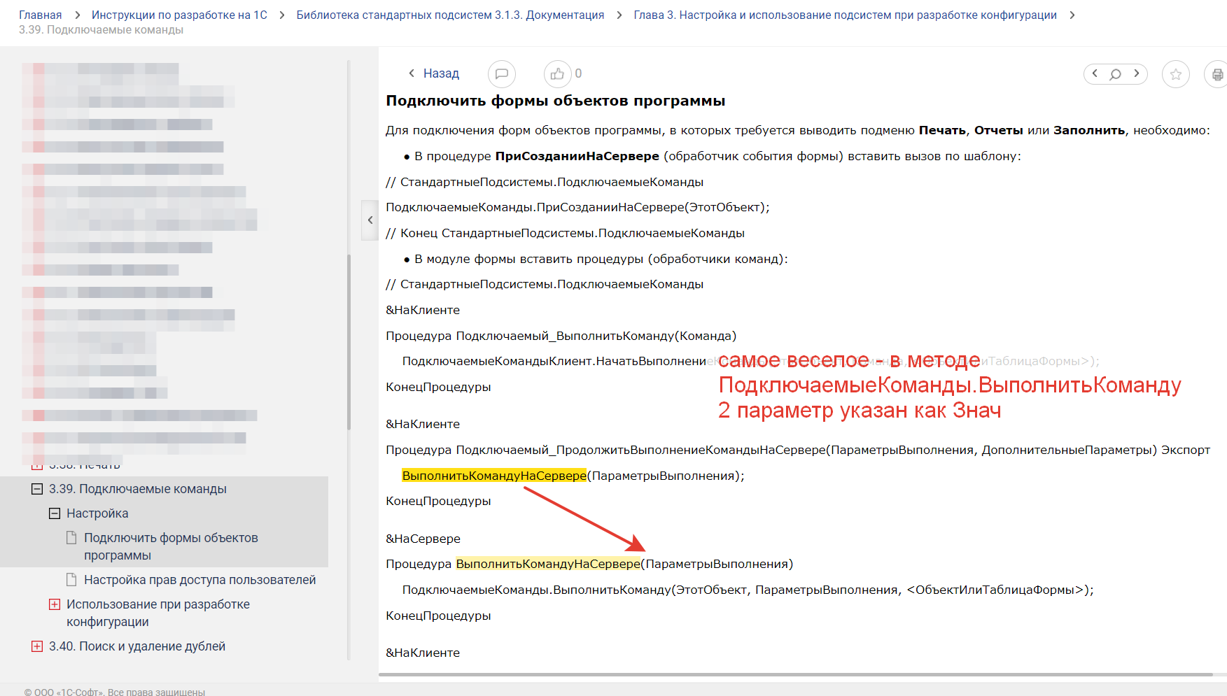Click the &НаСервере directive line
Image resolution: width=1227 pixels, height=696 pixels.
pos(423,539)
